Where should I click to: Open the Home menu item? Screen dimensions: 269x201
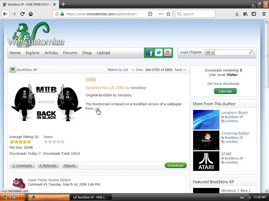click(x=15, y=53)
